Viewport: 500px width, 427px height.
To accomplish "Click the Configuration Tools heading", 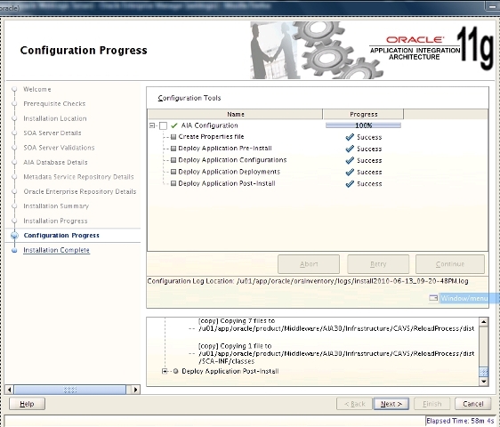I will click(x=190, y=98).
